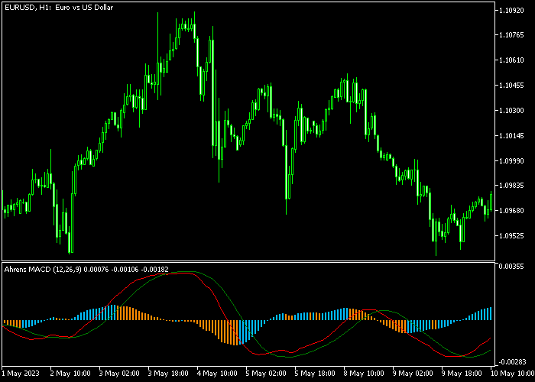Click the 10 May 10:00 time label

point(513,374)
